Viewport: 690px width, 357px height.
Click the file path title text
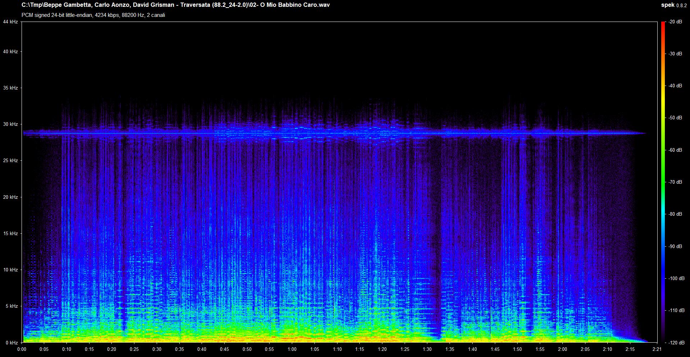[x=175, y=5]
